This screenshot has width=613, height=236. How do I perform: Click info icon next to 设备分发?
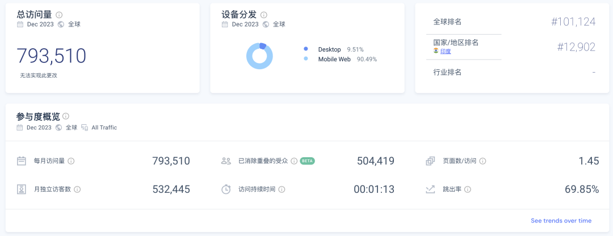(x=264, y=15)
